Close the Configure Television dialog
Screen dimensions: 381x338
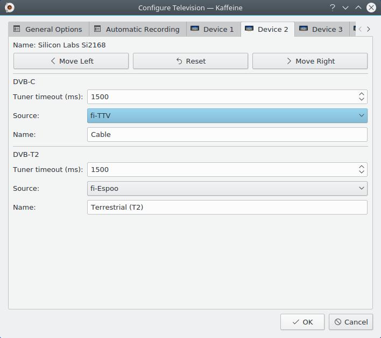coord(371,8)
